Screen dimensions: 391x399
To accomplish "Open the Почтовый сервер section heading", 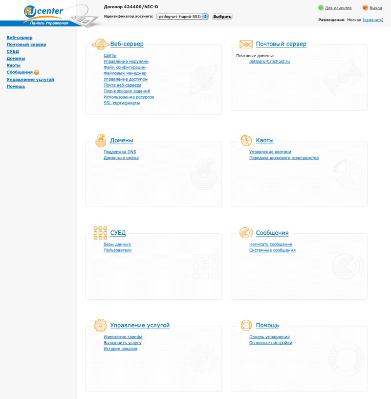I will [281, 44].
